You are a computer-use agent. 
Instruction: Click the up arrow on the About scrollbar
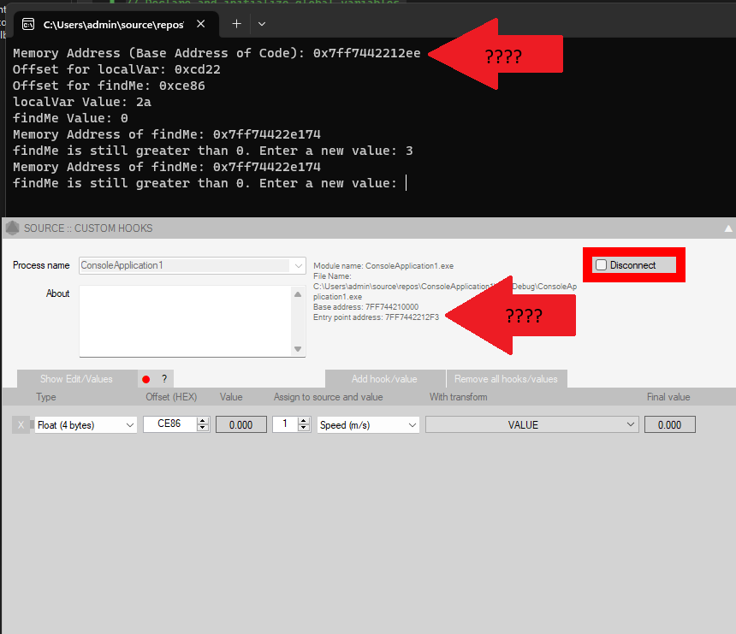(299, 293)
